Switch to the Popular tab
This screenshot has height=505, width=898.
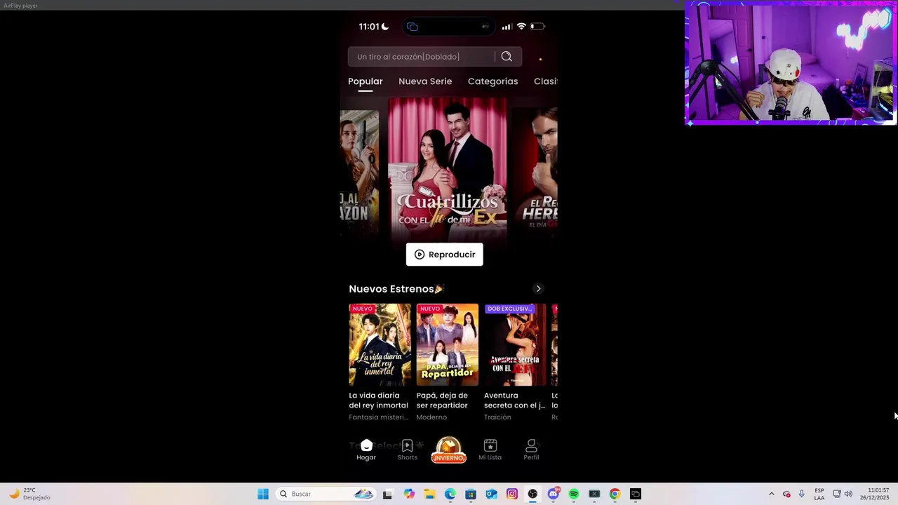point(366,81)
